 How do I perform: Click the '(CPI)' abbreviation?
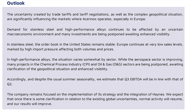pyautogui.click(x=86, y=64)
